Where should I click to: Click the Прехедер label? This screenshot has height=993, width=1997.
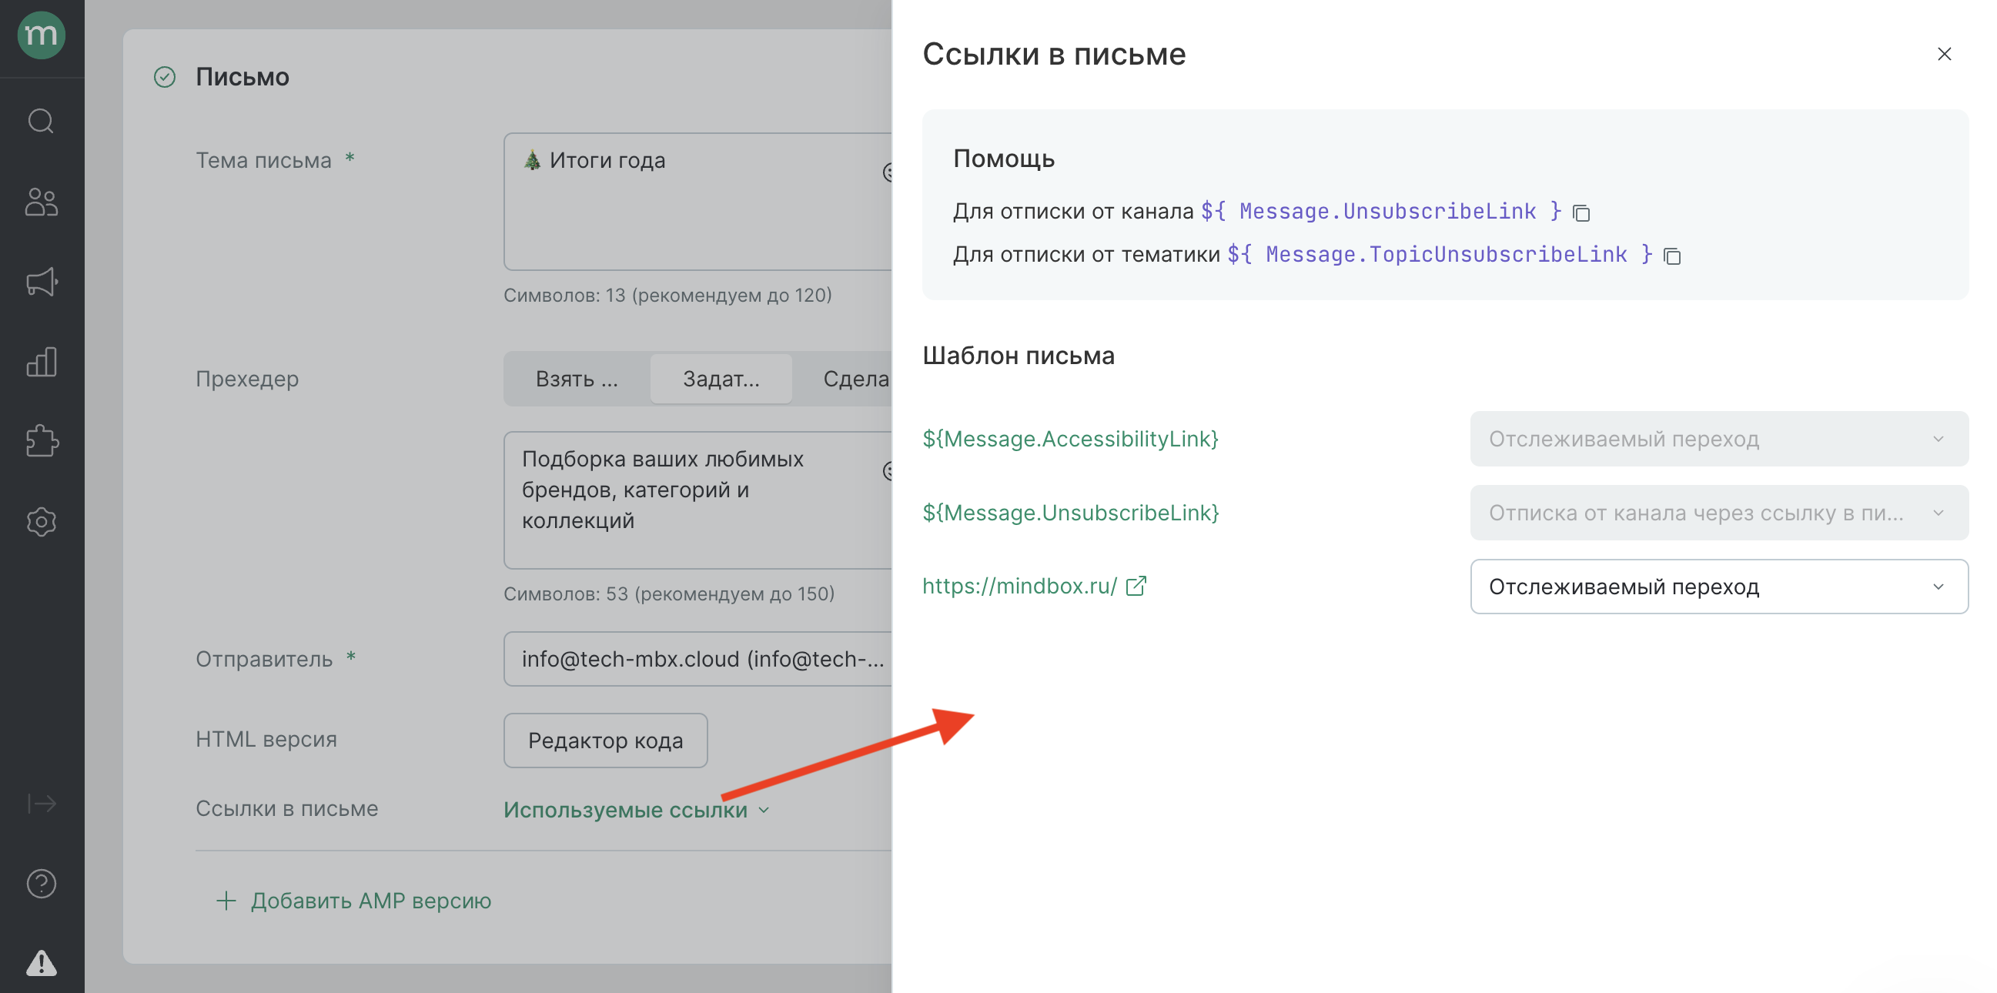[246, 379]
